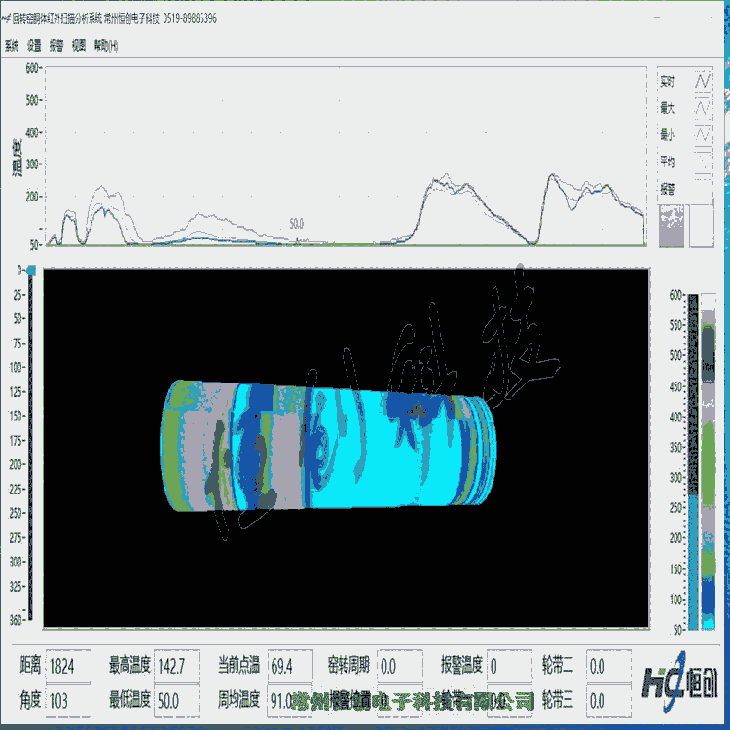Click the gray thumbnail below the curve legend

[x=672, y=227]
